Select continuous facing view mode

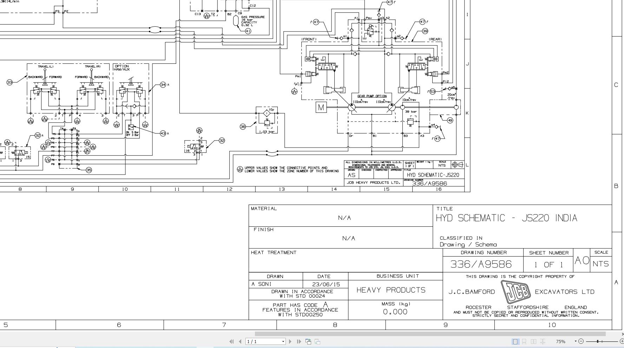click(543, 341)
